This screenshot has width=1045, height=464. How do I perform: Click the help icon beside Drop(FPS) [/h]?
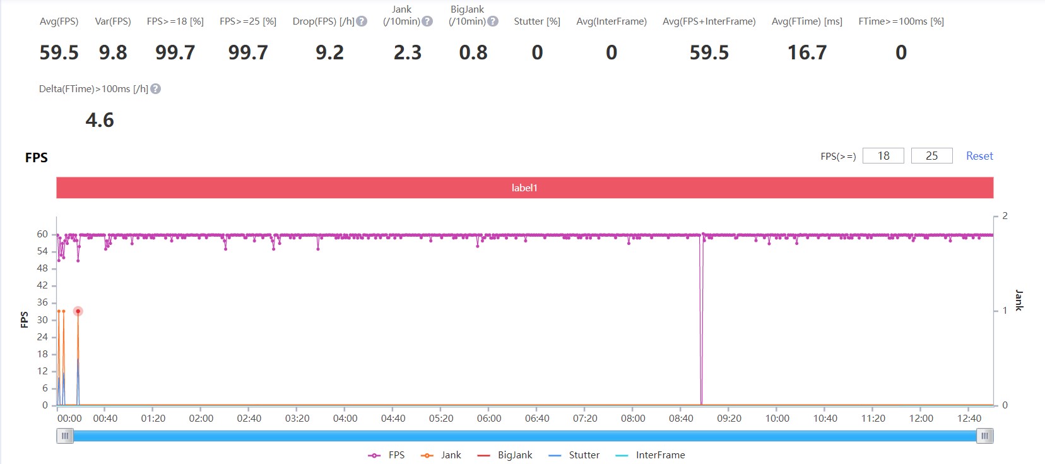362,21
